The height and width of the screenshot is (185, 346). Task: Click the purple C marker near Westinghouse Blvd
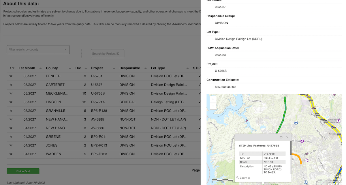(x=302, y=141)
